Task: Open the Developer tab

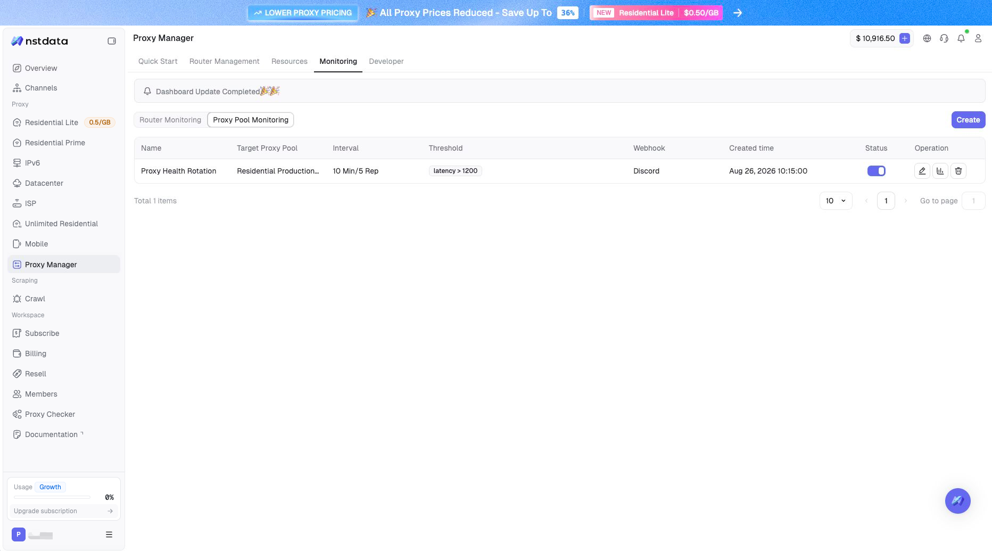Action: [386, 61]
